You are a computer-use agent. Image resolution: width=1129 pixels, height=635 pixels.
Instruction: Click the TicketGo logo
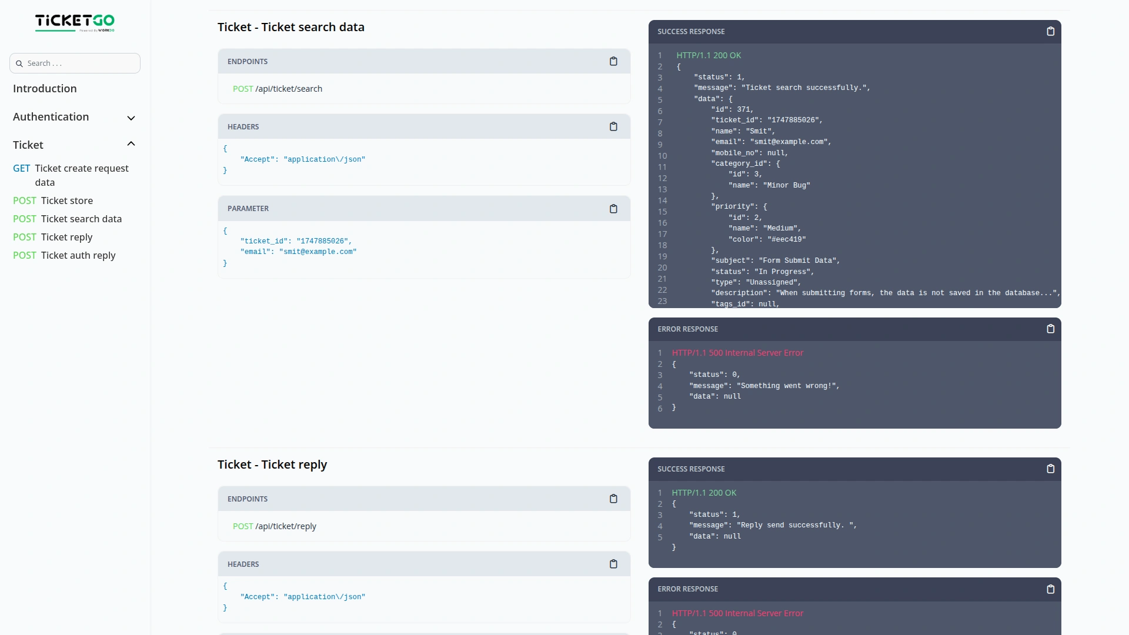pos(75,23)
